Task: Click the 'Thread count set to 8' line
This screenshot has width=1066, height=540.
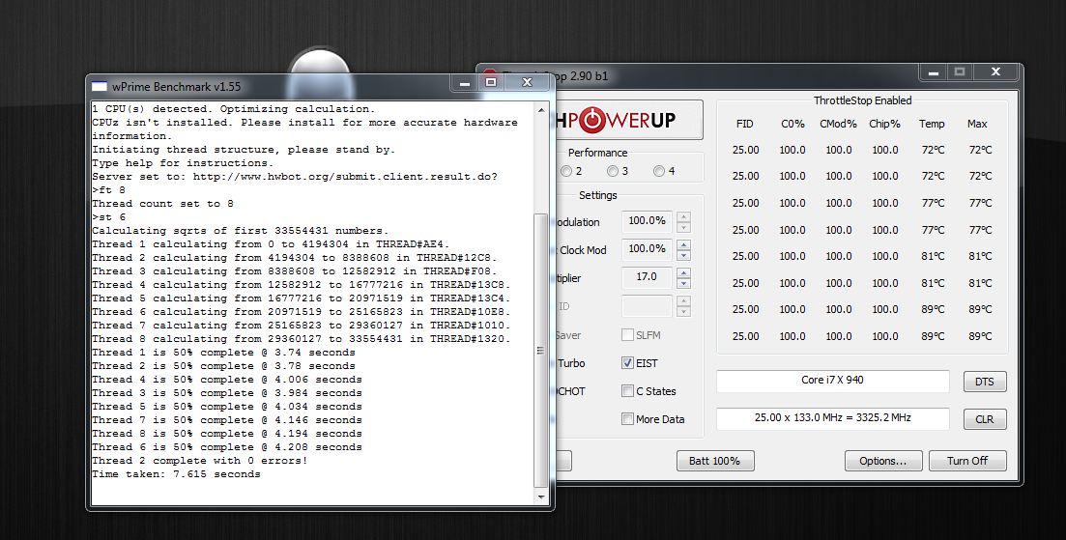Action: tap(162, 204)
